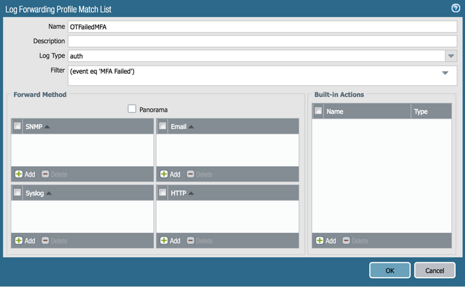This screenshot has width=465, height=287.
Task: Toggle the SNMP select-all checkbox
Action: coord(17,126)
